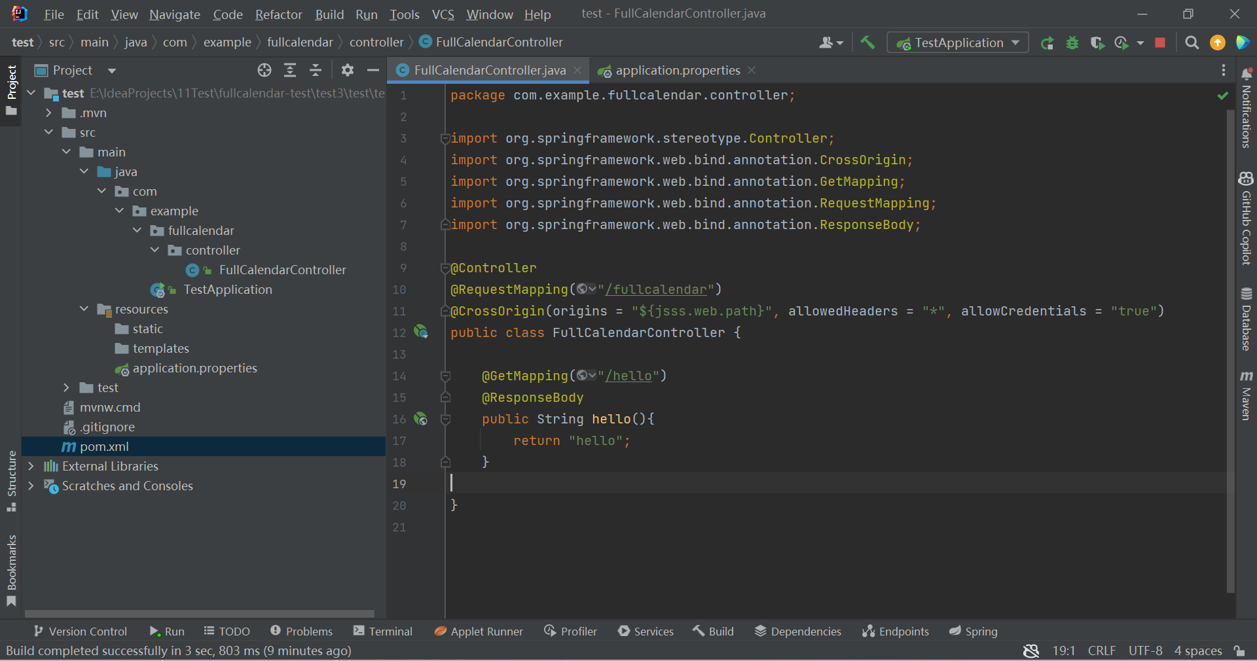The height and width of the screenshot is (661, 1257).
Task: Collapse the resources folder
Action: tap(84, 310)
